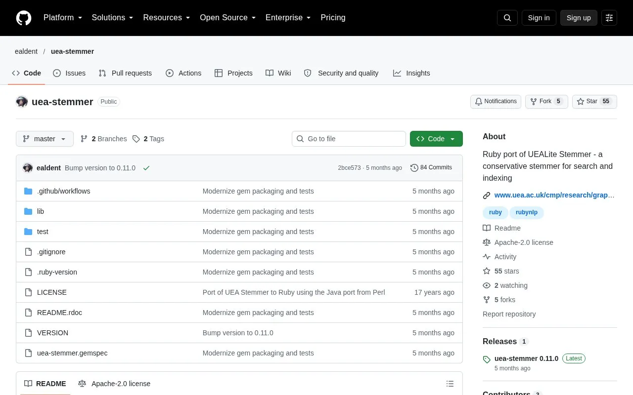Image resolution: width=633 pixels, height=395 pixels.
Task: Open the Insights tab
Action: pyautogui.click(x=411, y=73)
